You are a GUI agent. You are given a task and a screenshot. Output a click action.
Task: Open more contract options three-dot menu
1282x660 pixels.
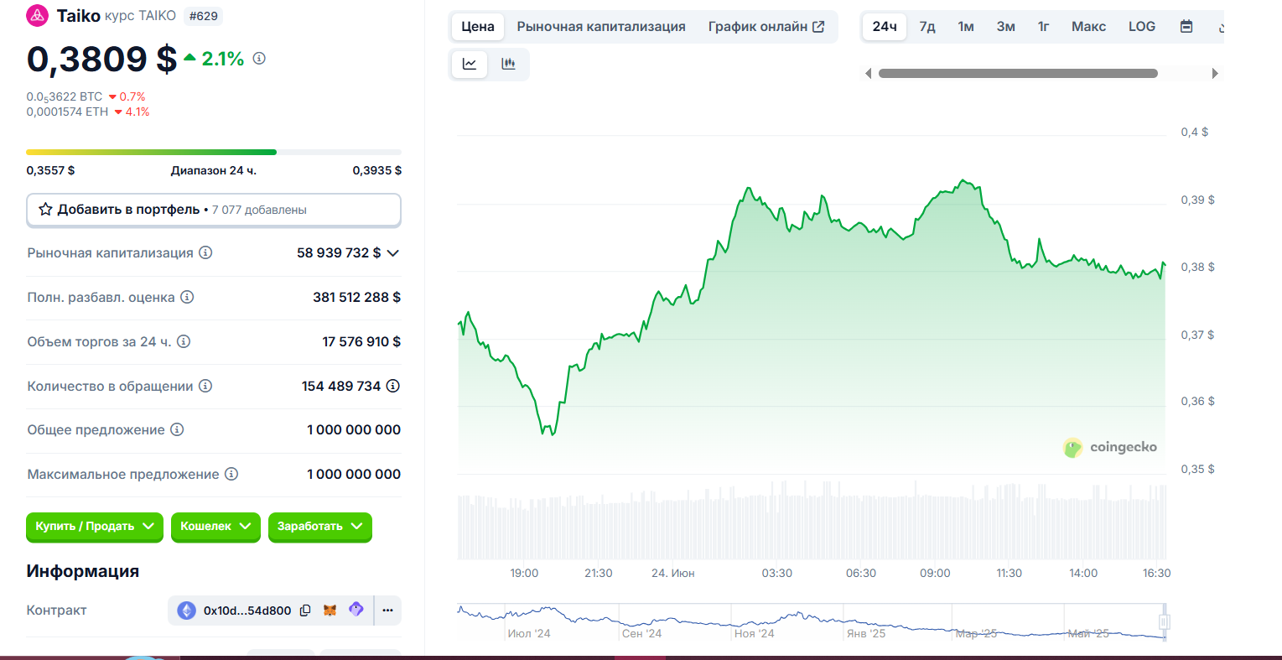click(387, 611)
